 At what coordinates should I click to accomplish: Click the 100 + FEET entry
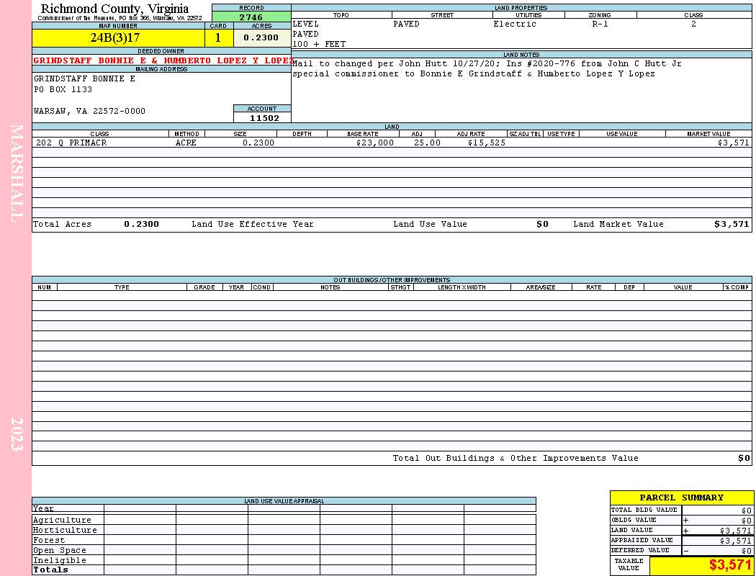(319, 45)
